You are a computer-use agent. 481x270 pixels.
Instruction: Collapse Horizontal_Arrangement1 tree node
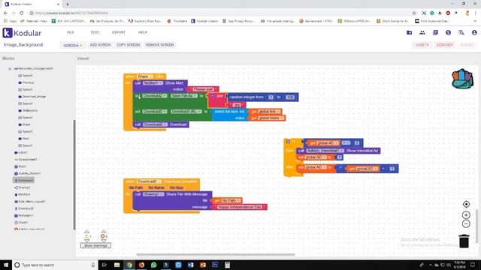click(x=10, y=69)
